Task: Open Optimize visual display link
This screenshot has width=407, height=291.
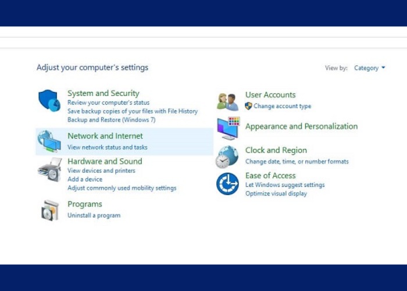Action: click(276, 193)
